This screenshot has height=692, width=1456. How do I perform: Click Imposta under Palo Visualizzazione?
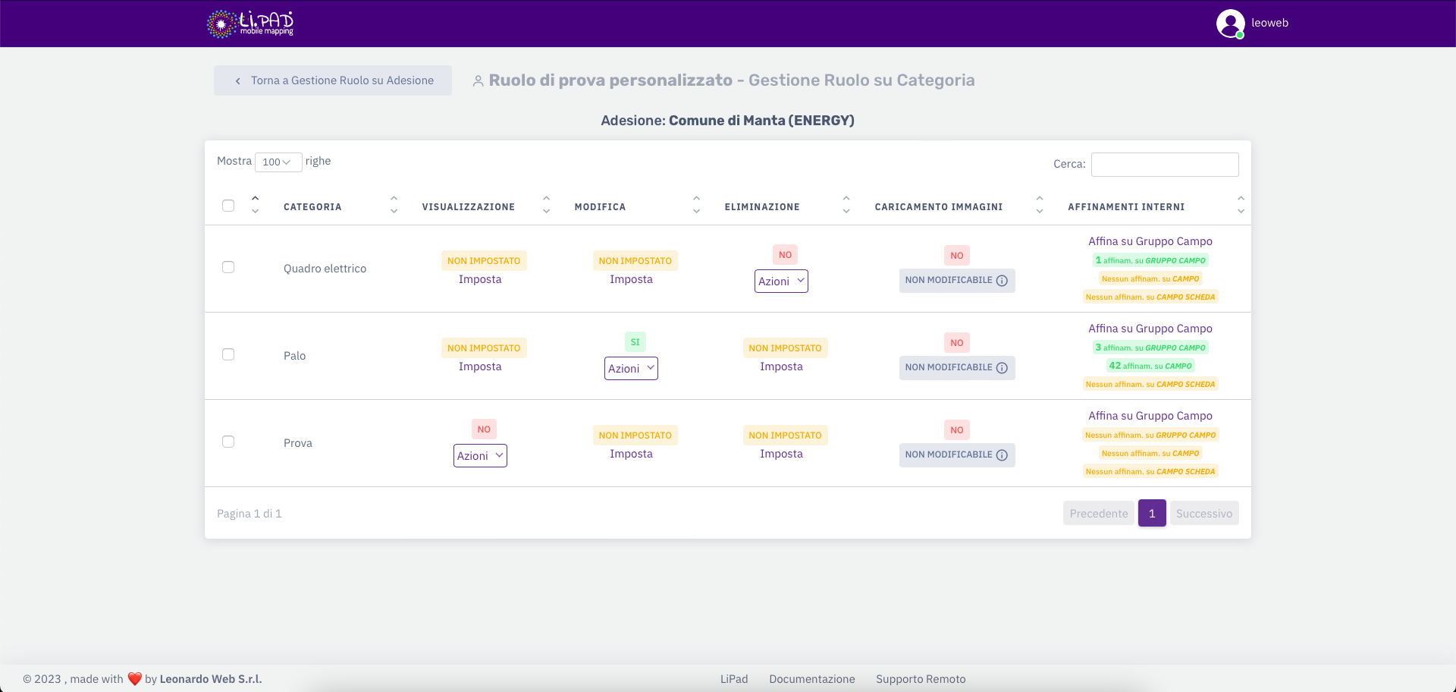click(480, 366)
